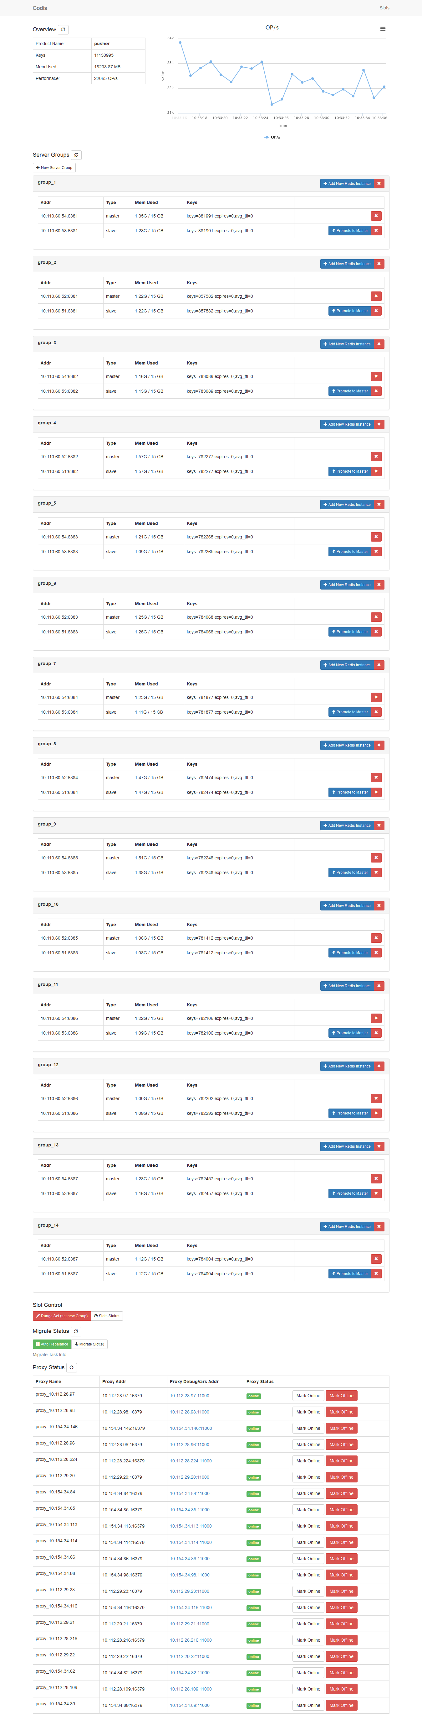This screenshot has width=422, height=1720.
Task: Delete group_14 with red X icon
Action: pos(379,1227)
